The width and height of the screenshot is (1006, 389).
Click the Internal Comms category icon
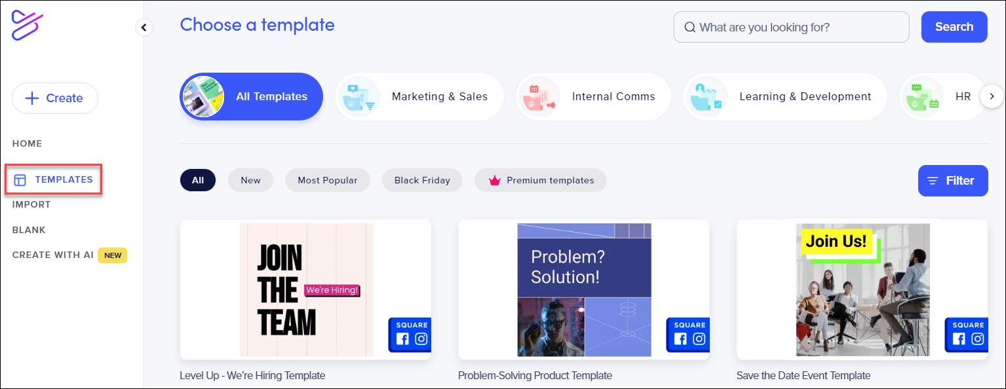[x=538, y=97]
